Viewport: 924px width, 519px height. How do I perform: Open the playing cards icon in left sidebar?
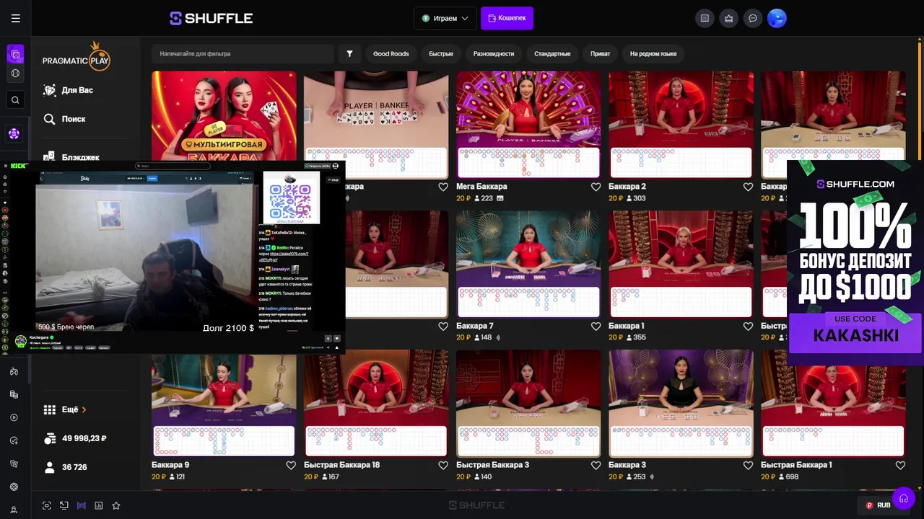click(14, 464)
